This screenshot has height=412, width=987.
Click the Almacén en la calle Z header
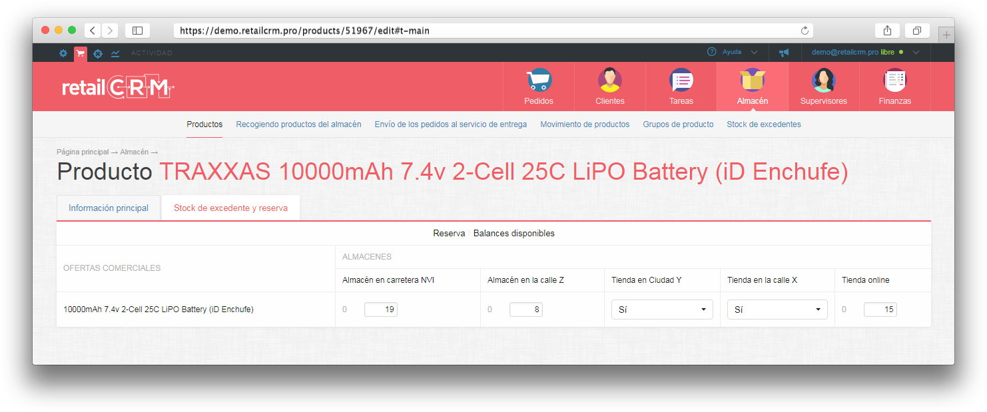(525, 280)
